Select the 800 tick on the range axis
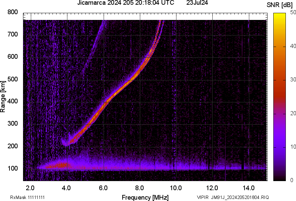This screenshot has width=296, height=201. (13, 12)
